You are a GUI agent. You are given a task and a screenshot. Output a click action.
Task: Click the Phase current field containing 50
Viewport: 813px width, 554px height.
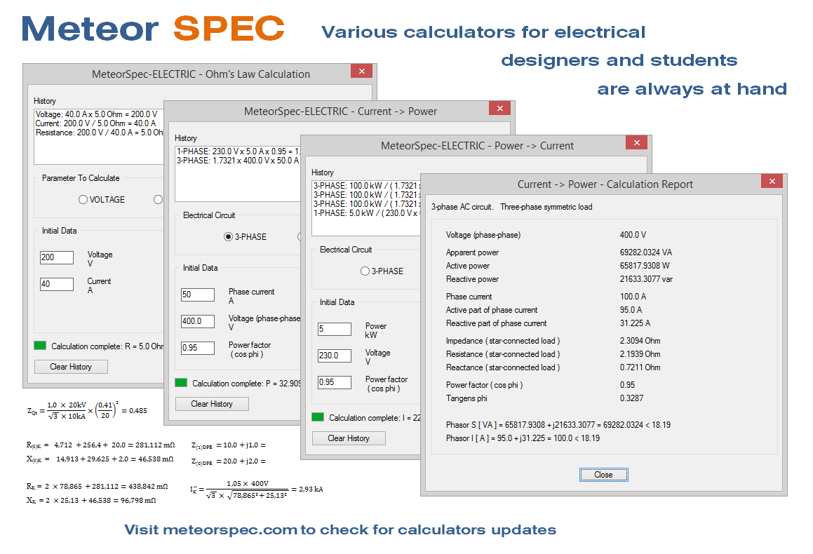coord(198,295)
